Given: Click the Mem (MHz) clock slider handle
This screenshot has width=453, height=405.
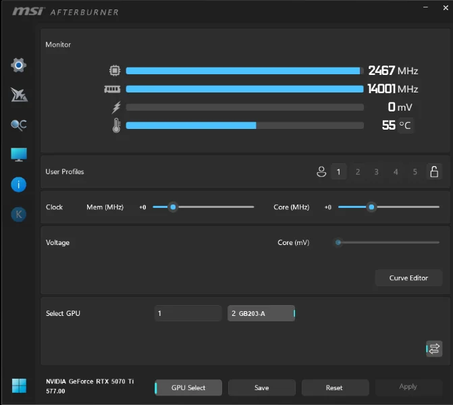Looking at the screenshot, I should point(173,207).
